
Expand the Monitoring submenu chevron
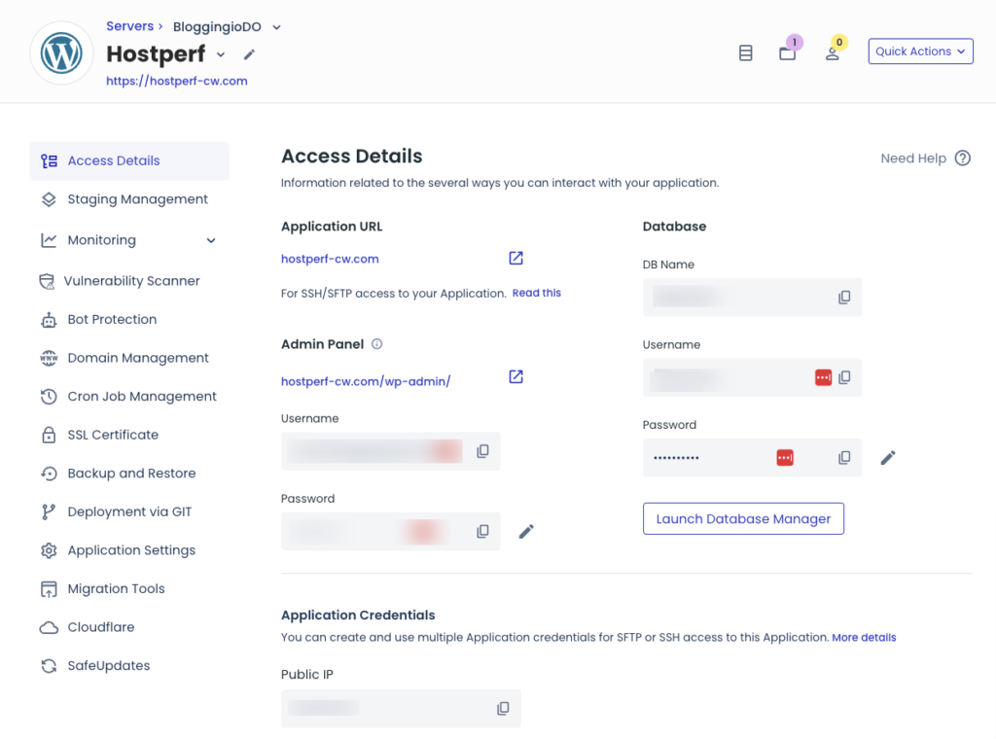coord(211,240)
